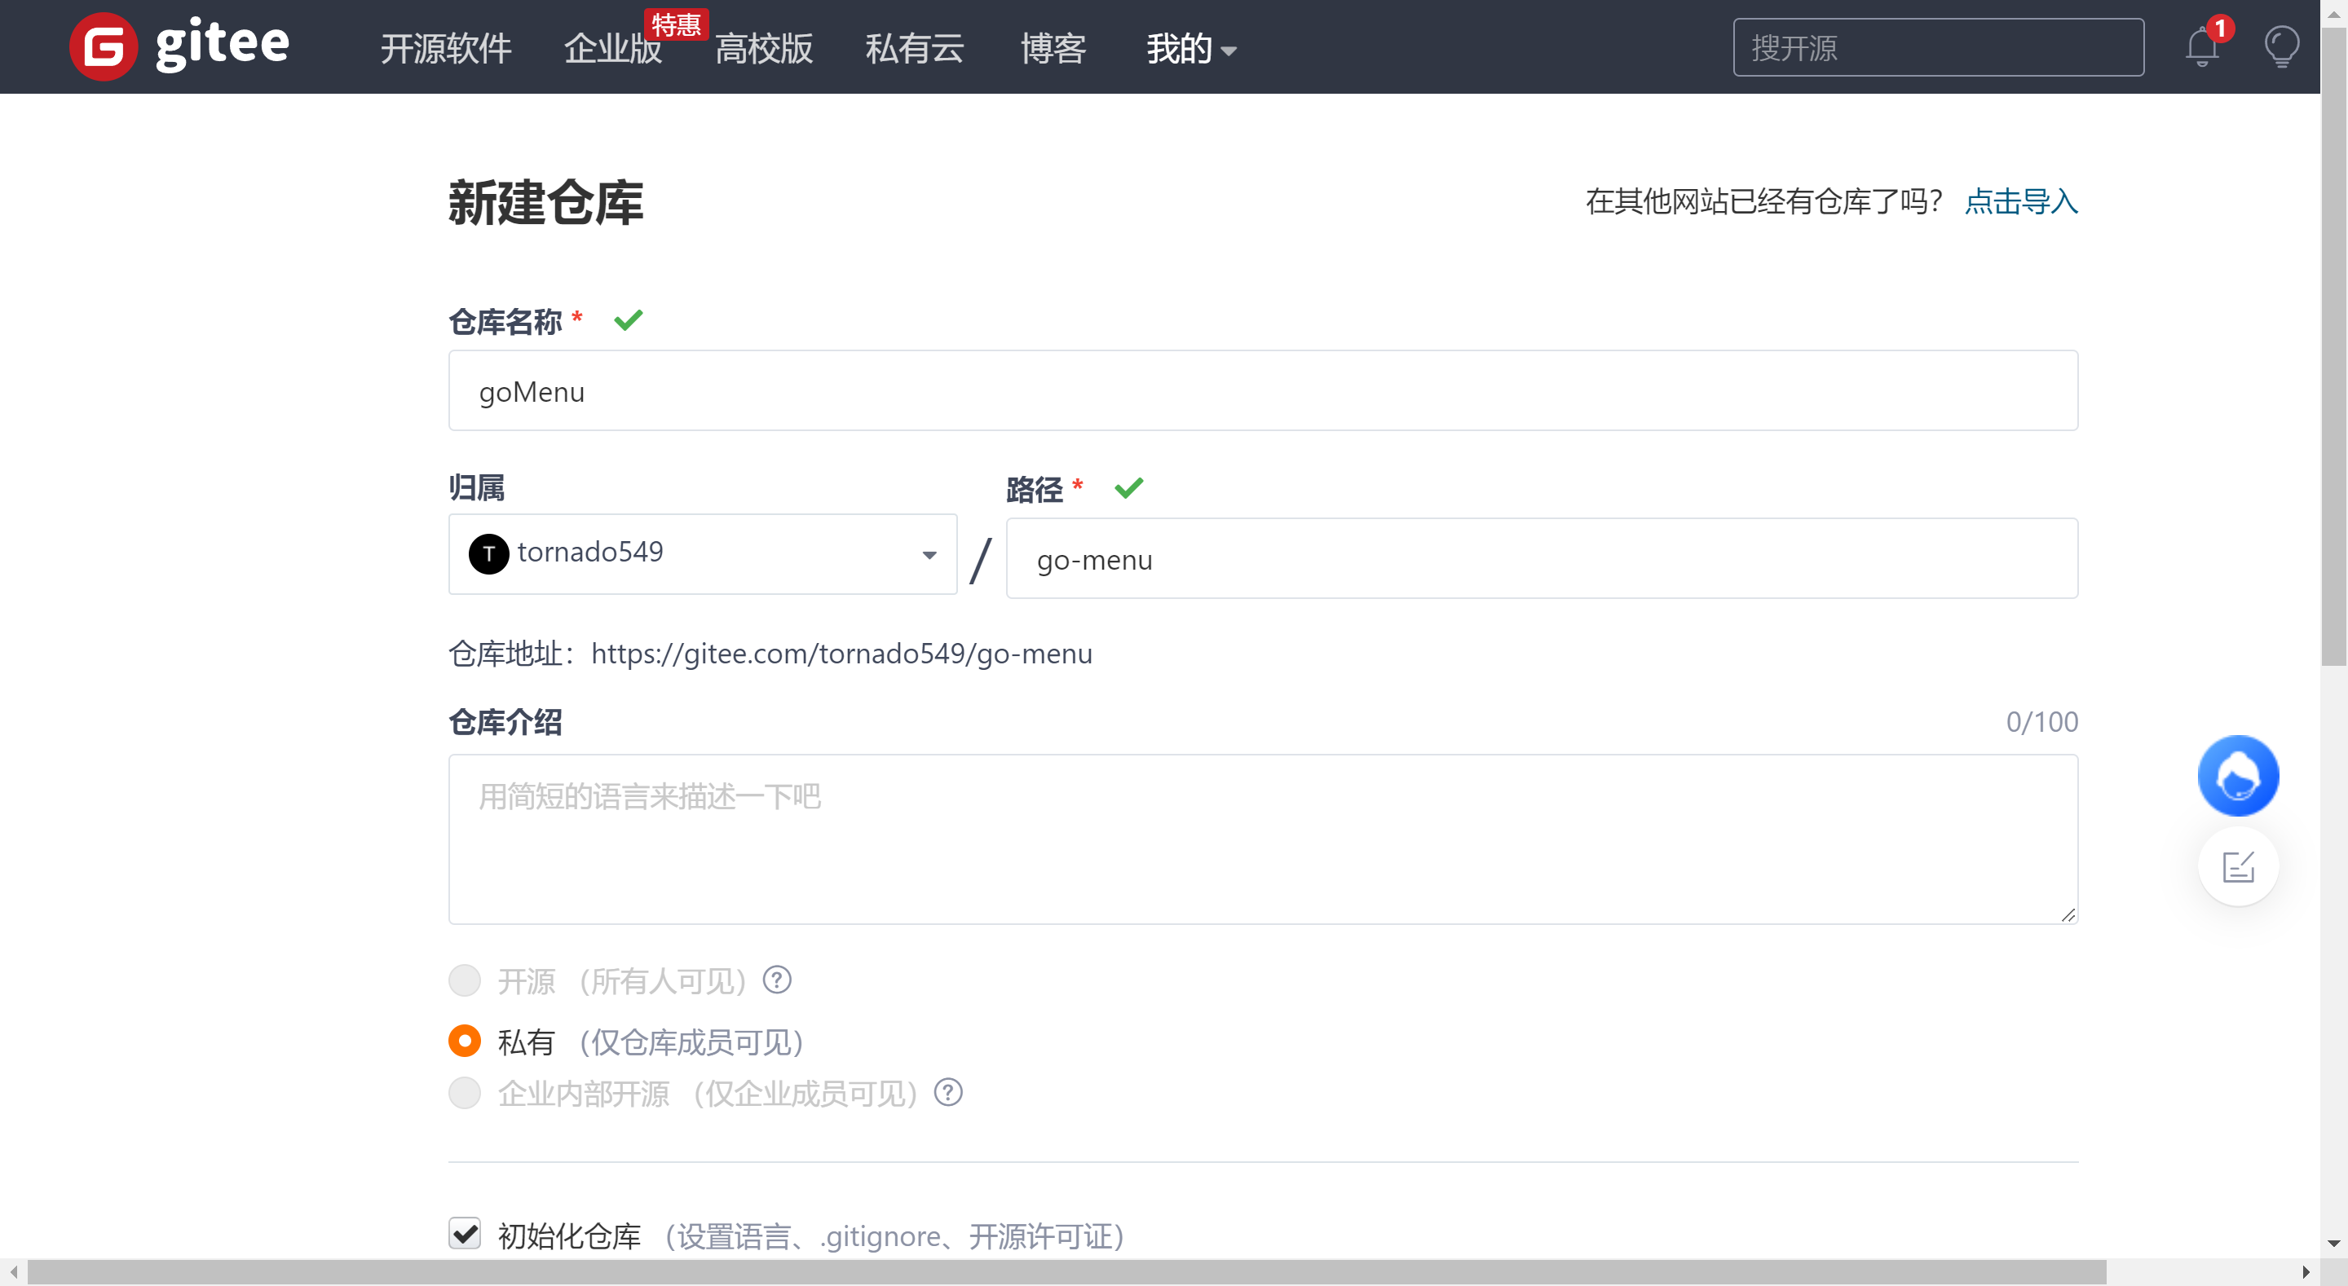This screenshot has height=1286, width=2348.
Task: Open the 归属 tornado549 dropdown
Action: (x=702, y=553)
